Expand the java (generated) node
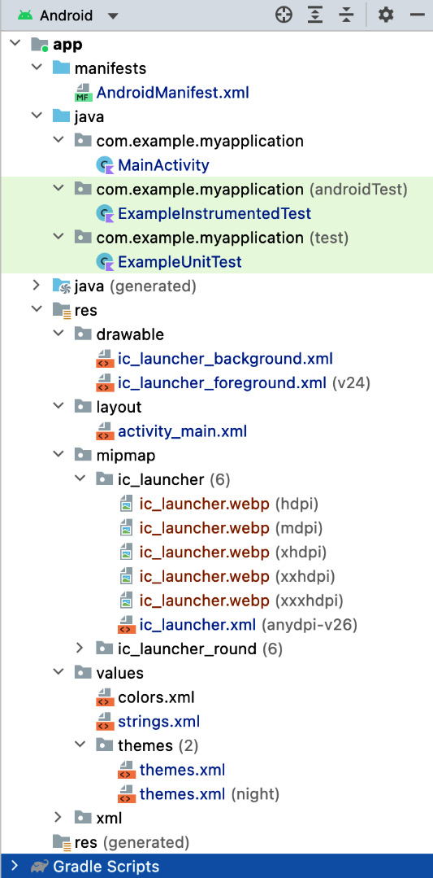 tap(37, 286)
